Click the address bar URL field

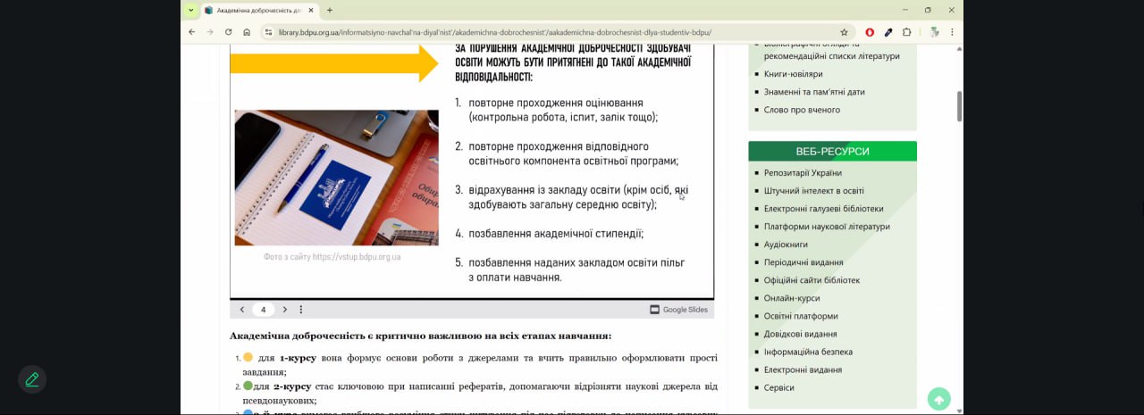[x=536, y=32]
